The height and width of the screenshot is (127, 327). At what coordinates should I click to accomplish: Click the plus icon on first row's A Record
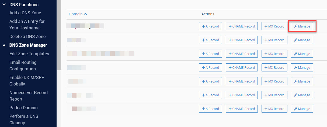pyautogui.click(x=203, y=26)
